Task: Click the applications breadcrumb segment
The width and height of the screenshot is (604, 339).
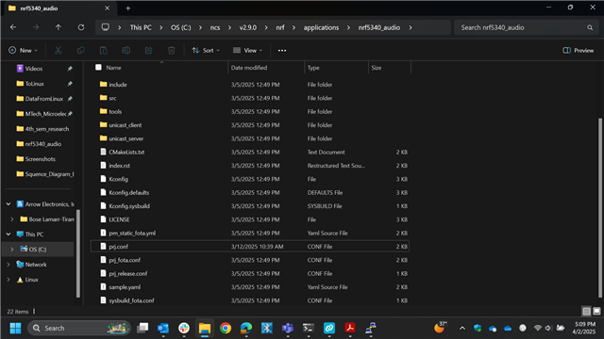Action: tap(321, 27)
